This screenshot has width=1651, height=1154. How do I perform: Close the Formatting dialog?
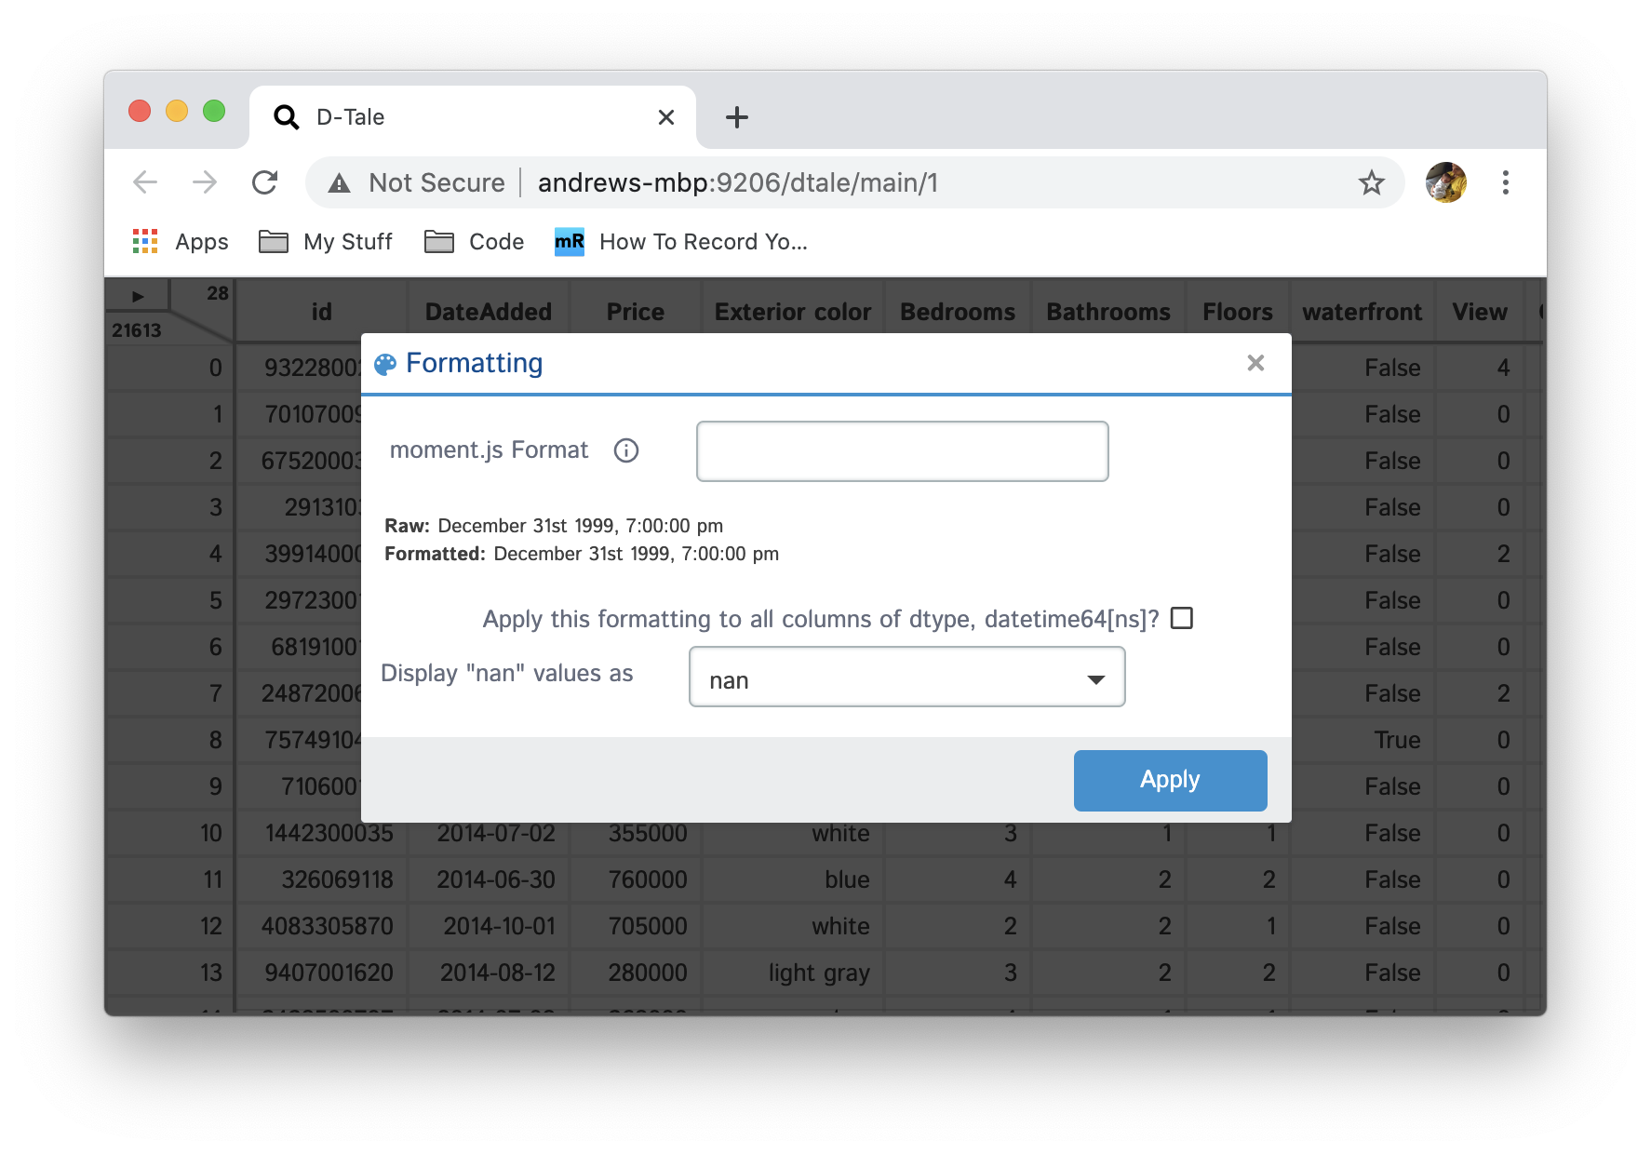tap(1255, 363)
